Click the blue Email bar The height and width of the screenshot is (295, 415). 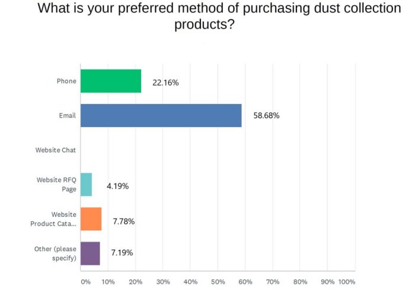click(x=161, y=116)
